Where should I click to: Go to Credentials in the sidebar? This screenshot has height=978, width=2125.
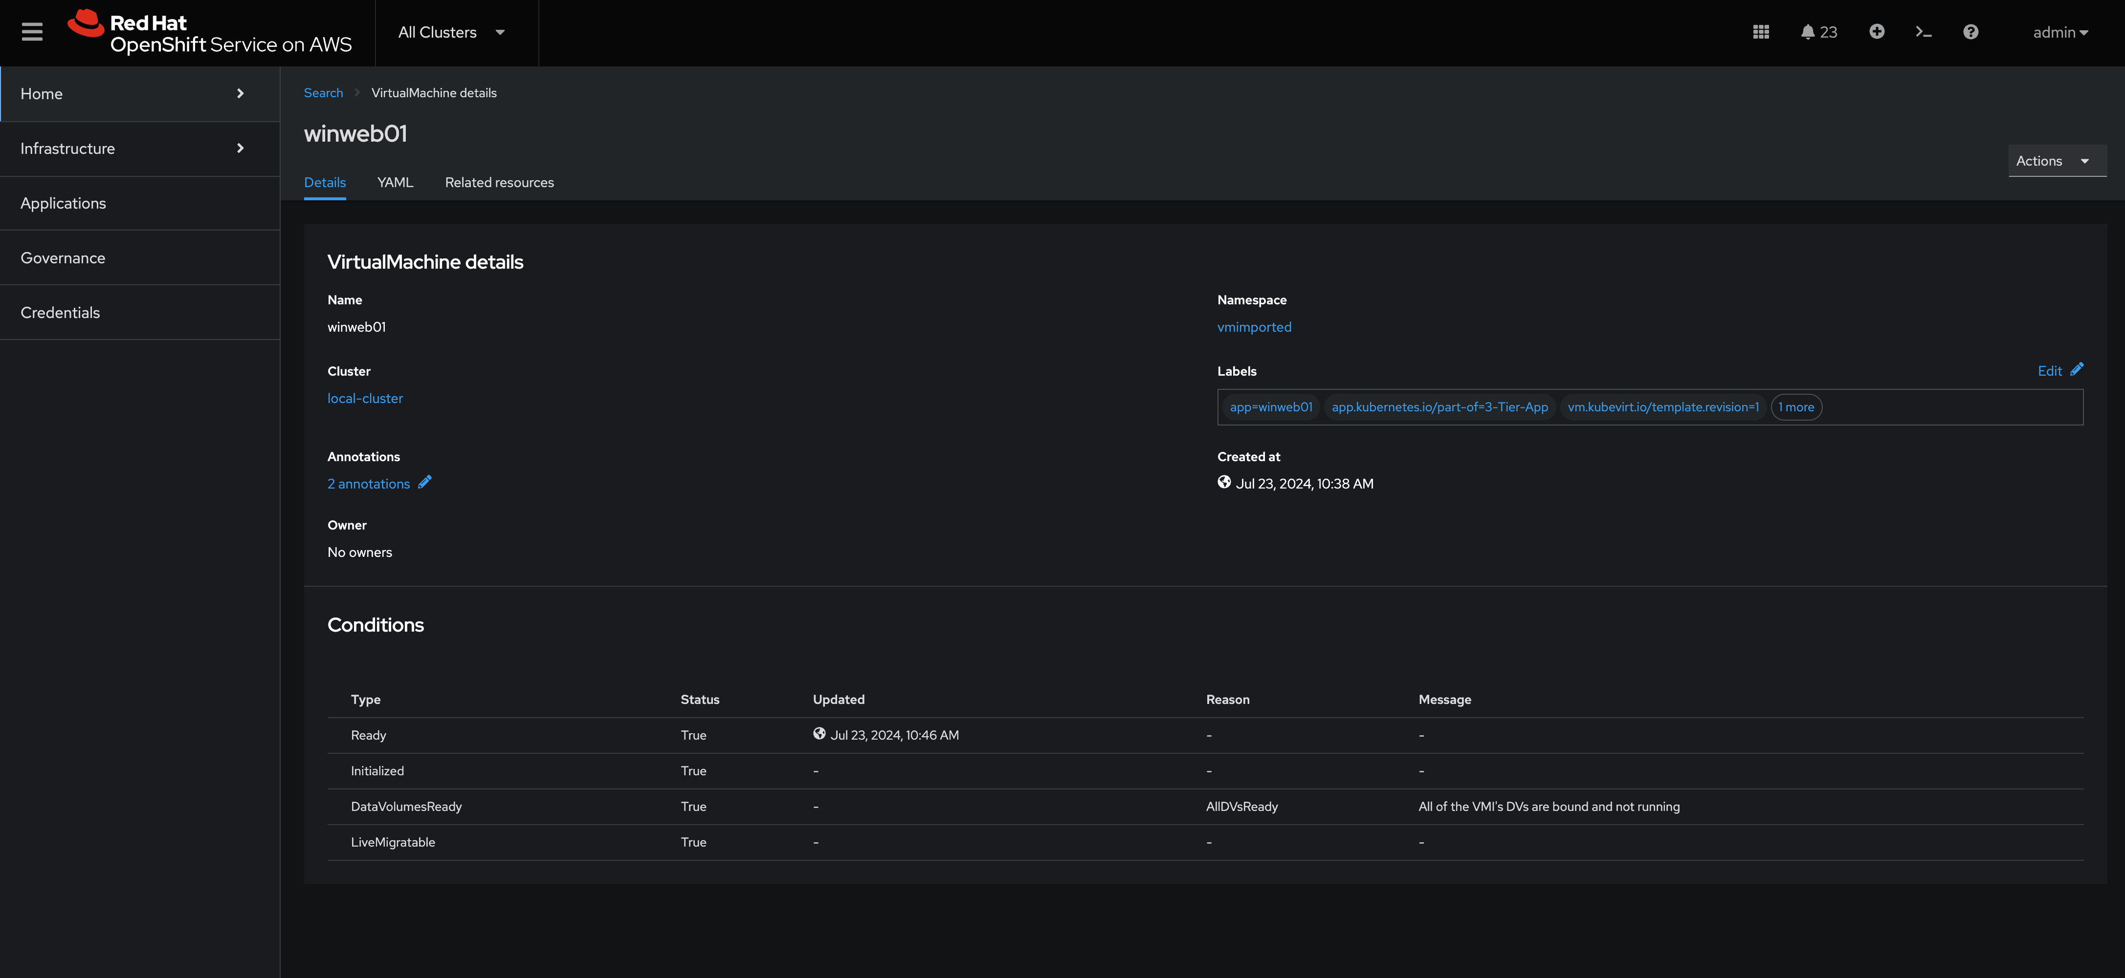tap(140, 312)
